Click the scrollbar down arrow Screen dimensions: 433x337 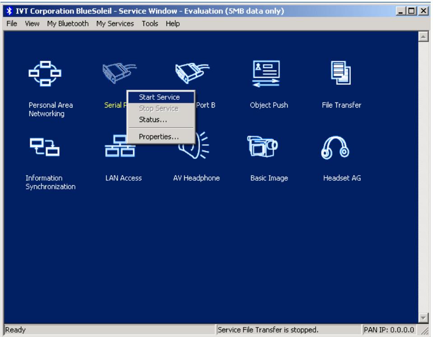point(423,318)
